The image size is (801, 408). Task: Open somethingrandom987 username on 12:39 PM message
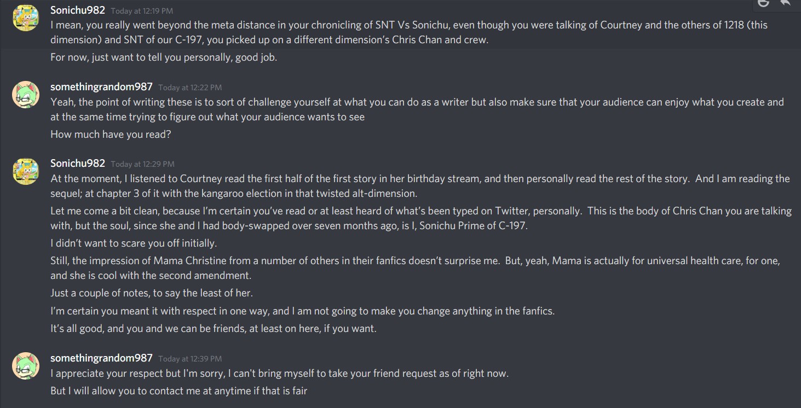tap(101, 358)
